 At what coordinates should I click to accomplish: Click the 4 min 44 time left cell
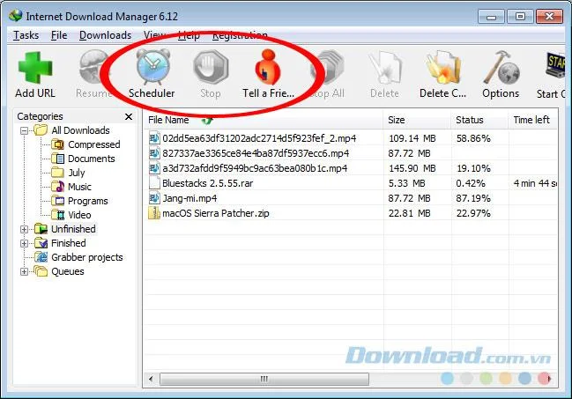pos(535,183)
